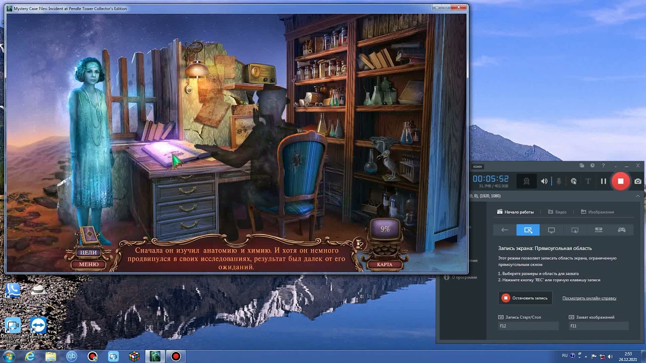Click the game hint question mark button

tap(359, 244)
